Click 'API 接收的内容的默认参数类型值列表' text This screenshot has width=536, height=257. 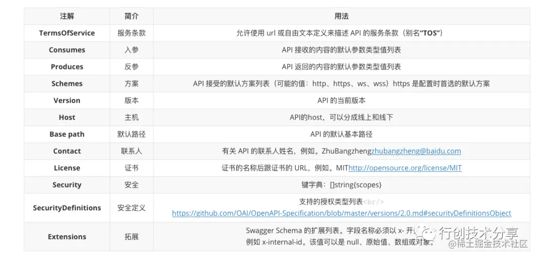[x=341, y=50]
